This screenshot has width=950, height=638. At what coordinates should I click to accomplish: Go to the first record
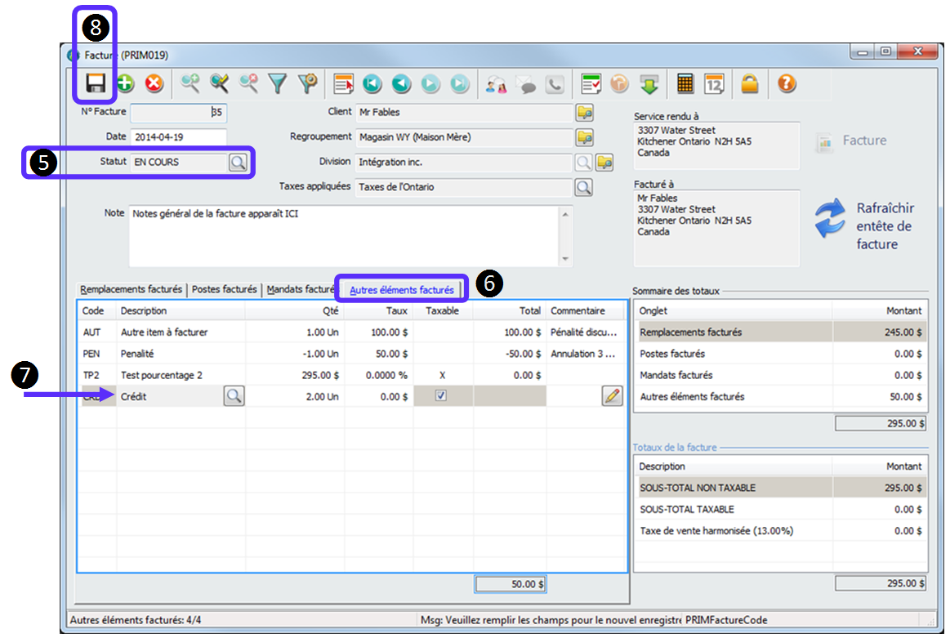click(x=372, y=83)
